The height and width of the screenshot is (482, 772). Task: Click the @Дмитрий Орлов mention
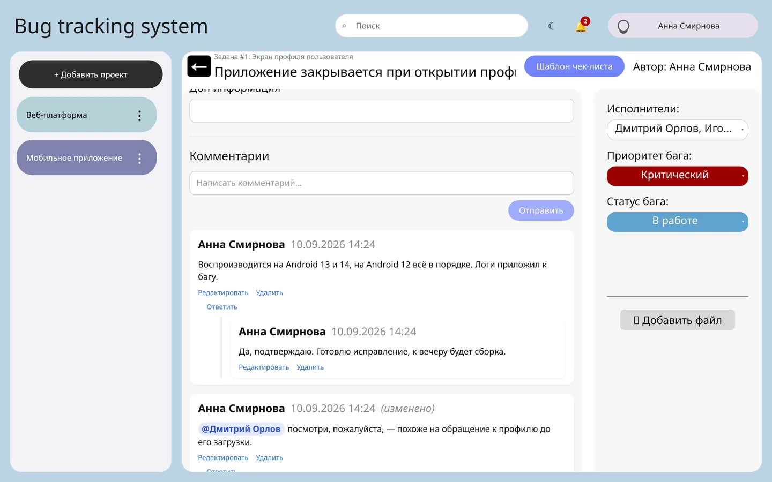click(241, 429)
